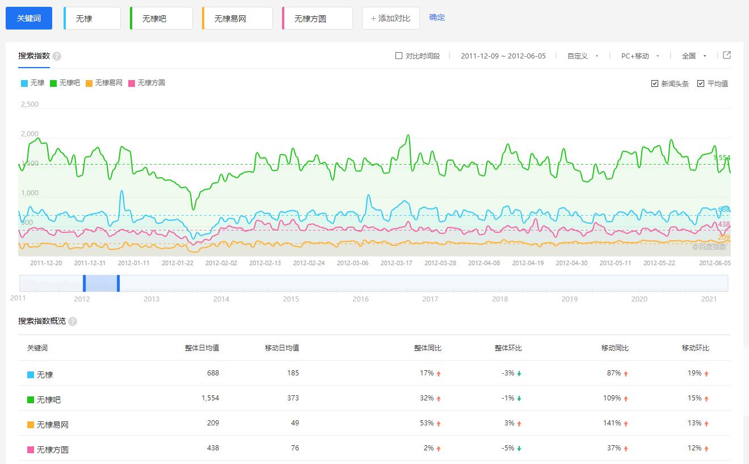Open the 全国 region dropdown
Image resolution: width=749 pixels, height=464 pixels.
coord(693,56)
